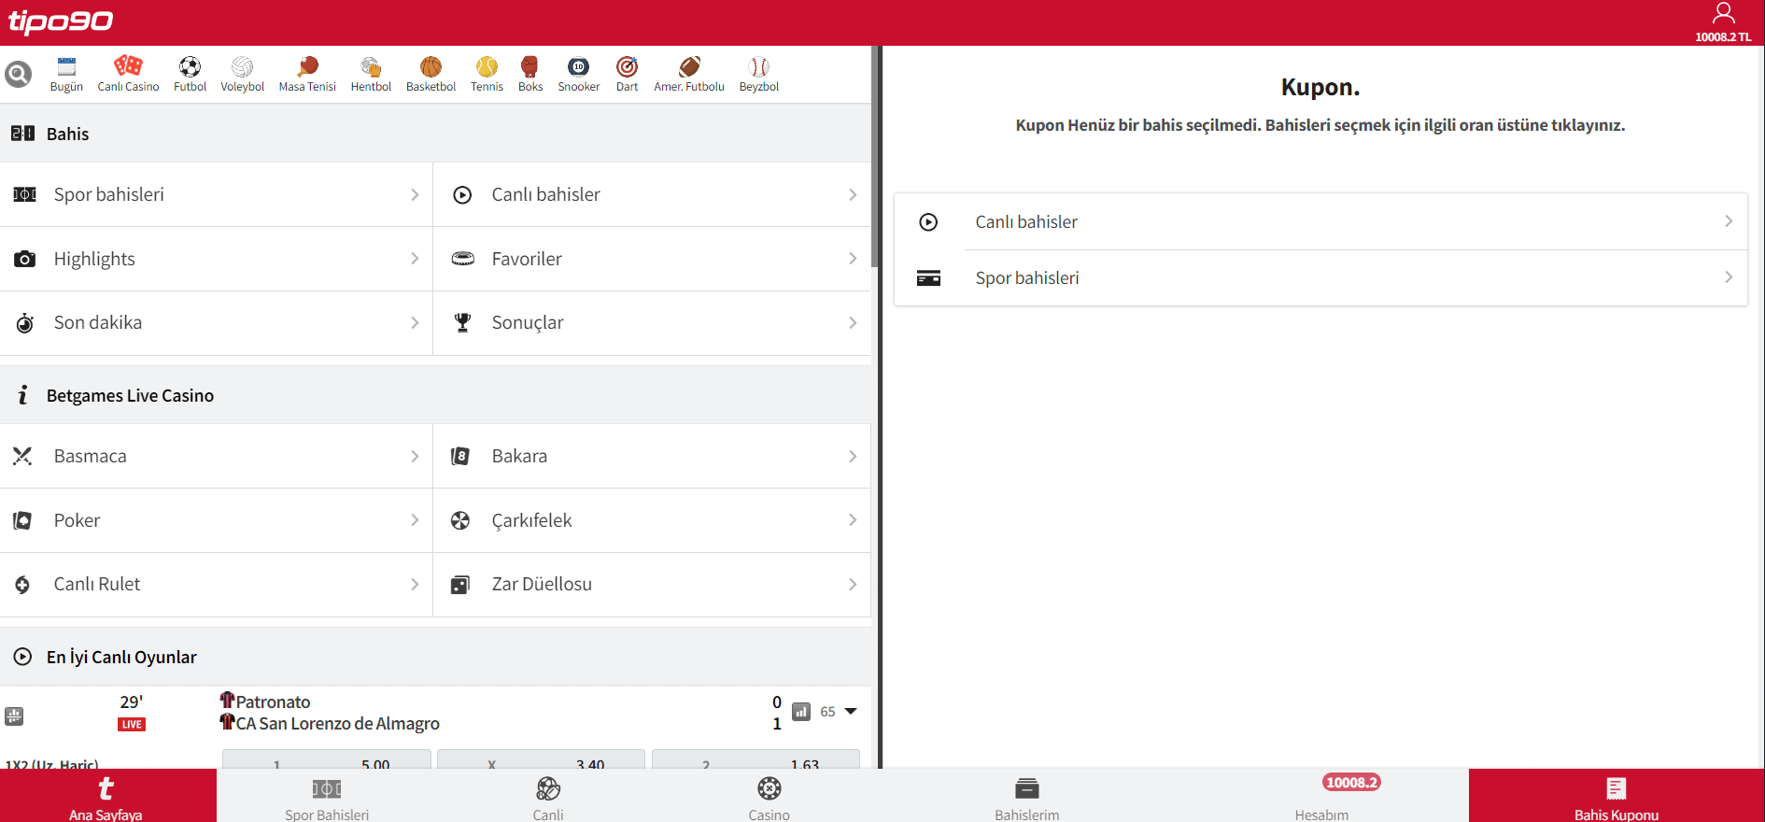1765x822 pixels.
Task: Click the search magnifier icon
Action: pos(18,74)
